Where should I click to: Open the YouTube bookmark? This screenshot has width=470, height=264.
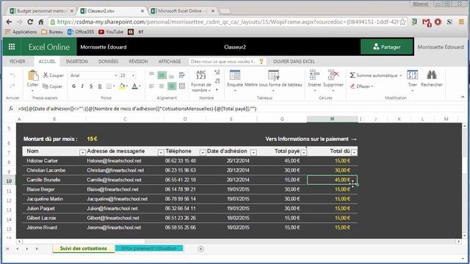click(111, 32)
